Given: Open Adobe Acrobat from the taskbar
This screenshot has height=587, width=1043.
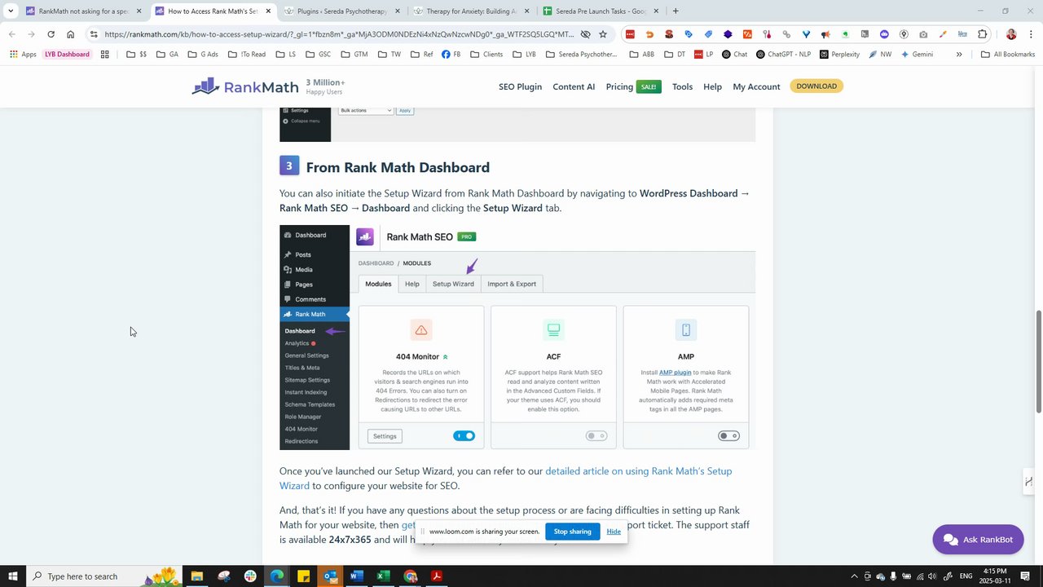Looking at the screenshot, I should click(x=437, y=576).
